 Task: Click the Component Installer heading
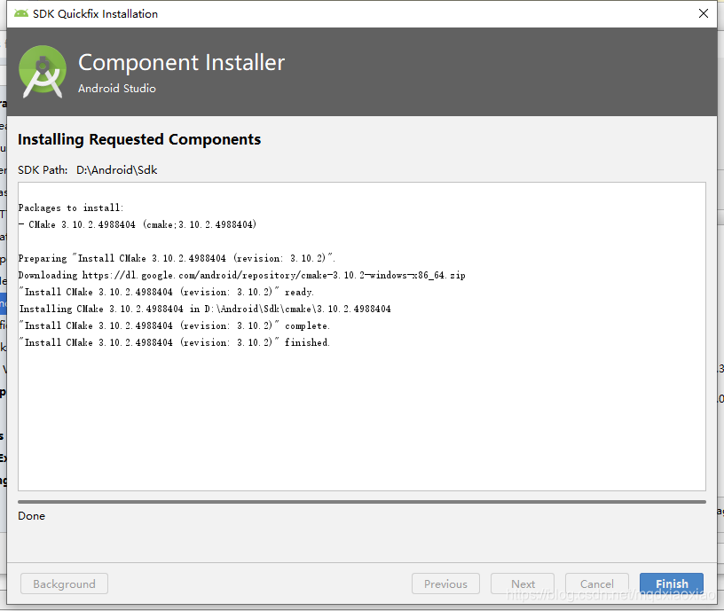[x=181, y=63]
